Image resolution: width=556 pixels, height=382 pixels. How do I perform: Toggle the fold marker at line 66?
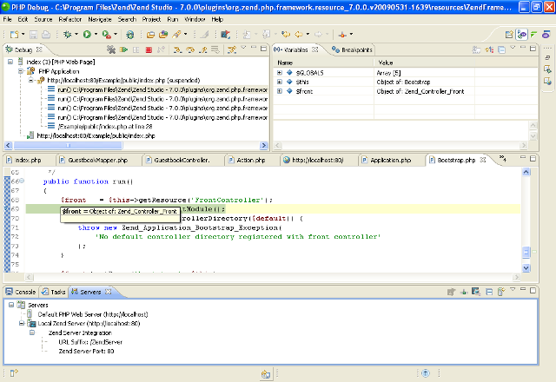[22, 181]
